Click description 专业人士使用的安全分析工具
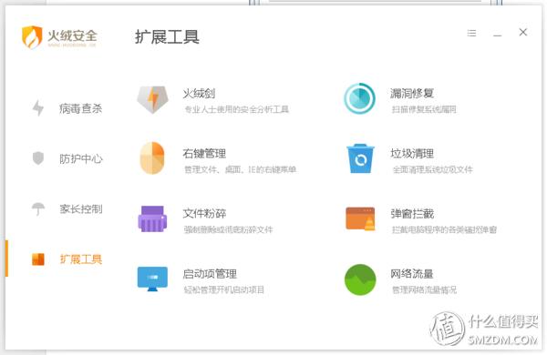The width and height of the screenshot is (547, 355). click(x=236, y=109)
